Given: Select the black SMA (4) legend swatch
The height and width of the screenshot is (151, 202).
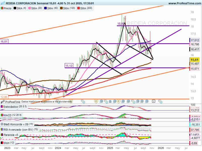Looking at the screenshot, I should [x=15, y=8].
